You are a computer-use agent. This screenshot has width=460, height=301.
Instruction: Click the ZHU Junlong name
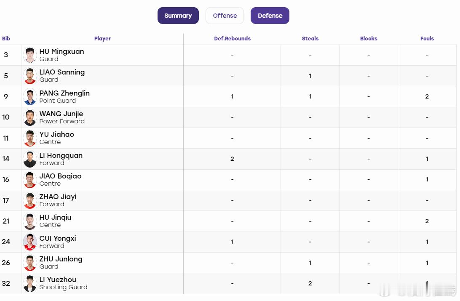61,259
